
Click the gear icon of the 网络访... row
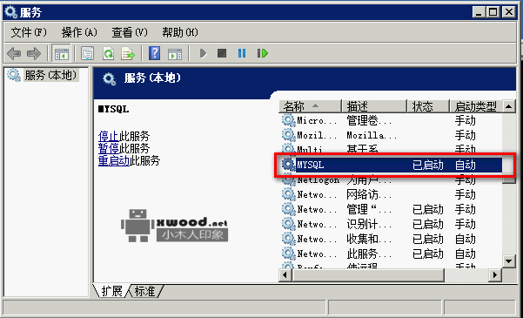pyautogui.click(x=288, y=194)
